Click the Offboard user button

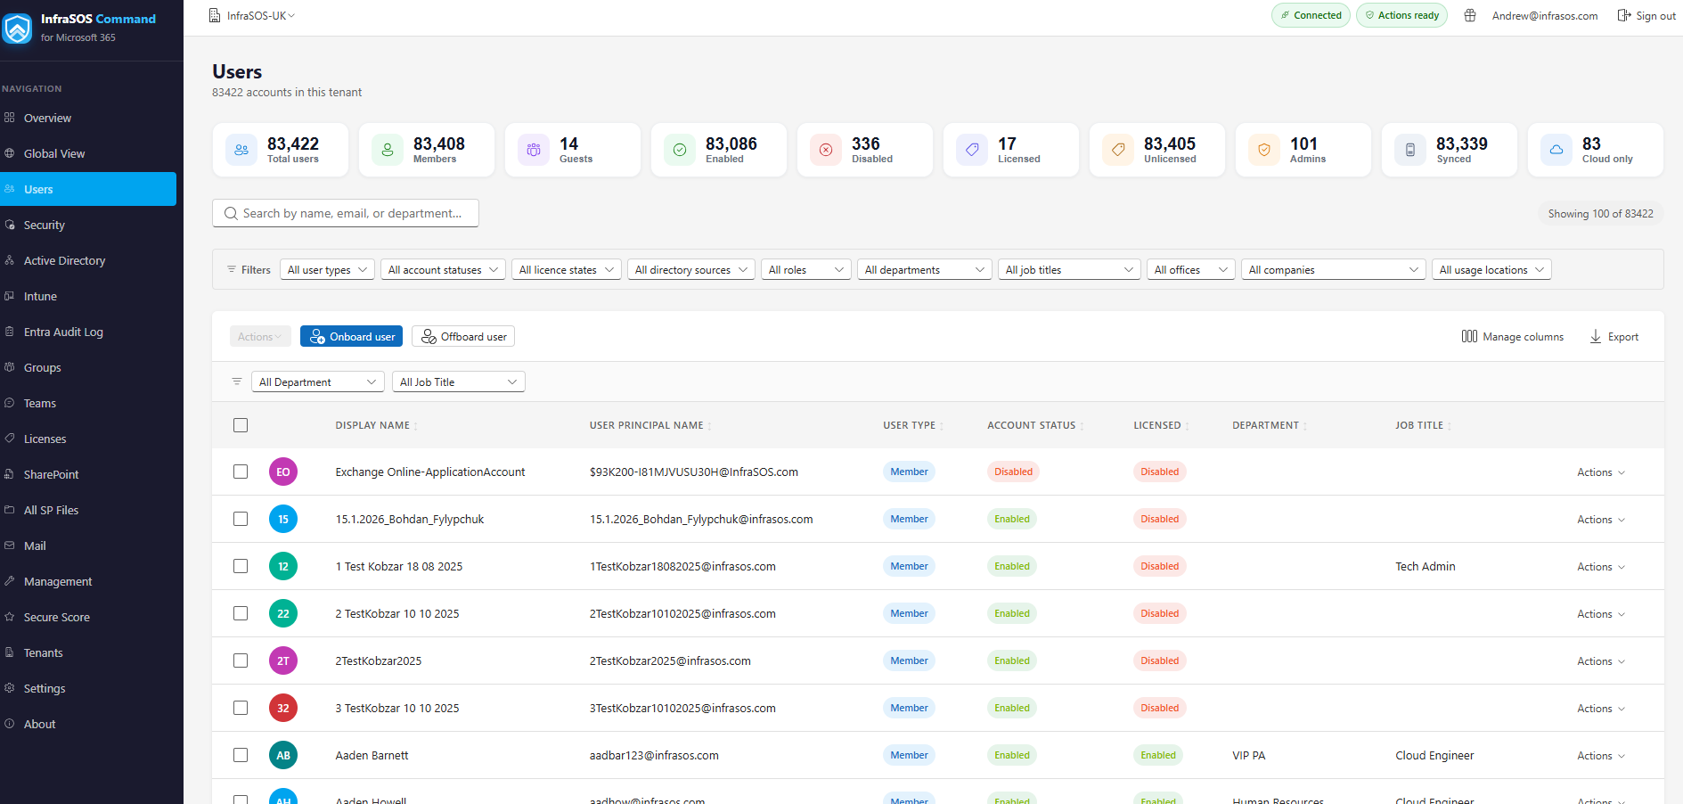pos(463,336)
